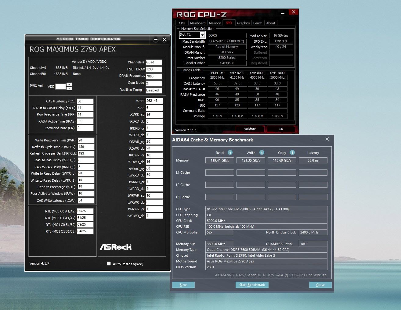Minimize the ROG CPU-Z window
The width and height of the screenshot is (401, 310).
(283, 13)
